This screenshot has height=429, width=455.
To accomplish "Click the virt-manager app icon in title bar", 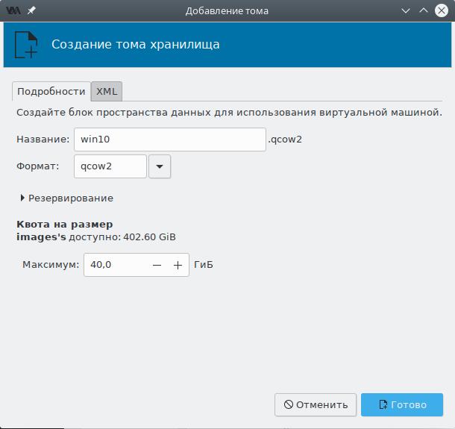I will [x=13, y=10].
